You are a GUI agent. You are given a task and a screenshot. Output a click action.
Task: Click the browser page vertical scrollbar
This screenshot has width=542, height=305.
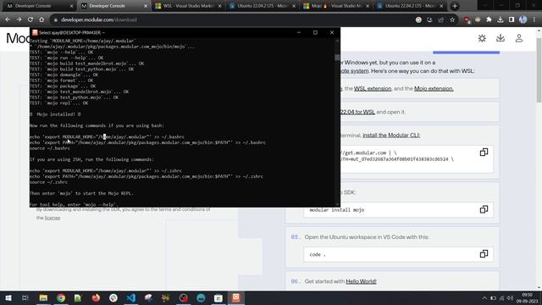(x=539, y=69)
